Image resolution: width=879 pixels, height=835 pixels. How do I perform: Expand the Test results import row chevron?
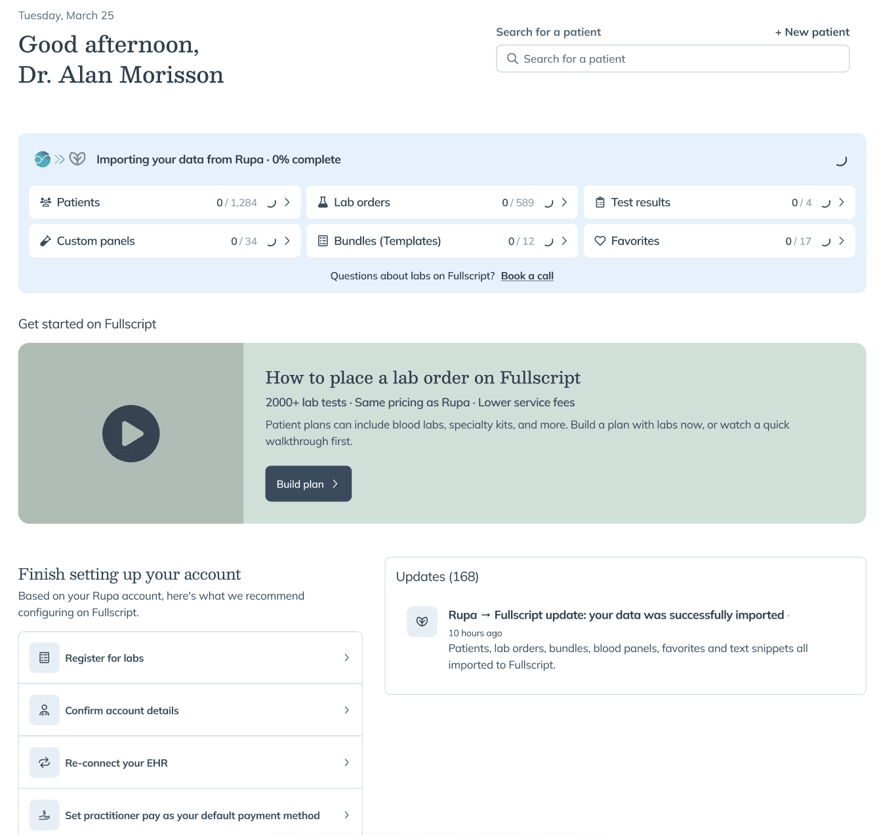tap(842, 203)
